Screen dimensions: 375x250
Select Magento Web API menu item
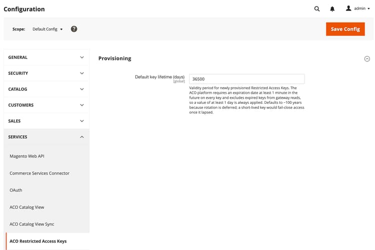click(27, 156)
